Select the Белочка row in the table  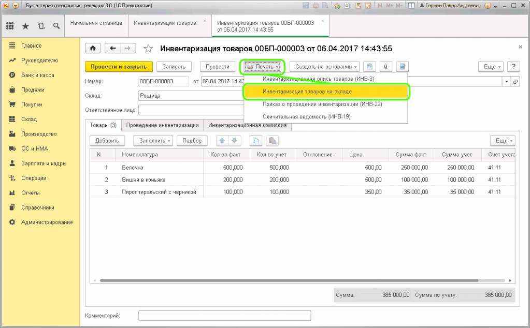click(303, 168)
